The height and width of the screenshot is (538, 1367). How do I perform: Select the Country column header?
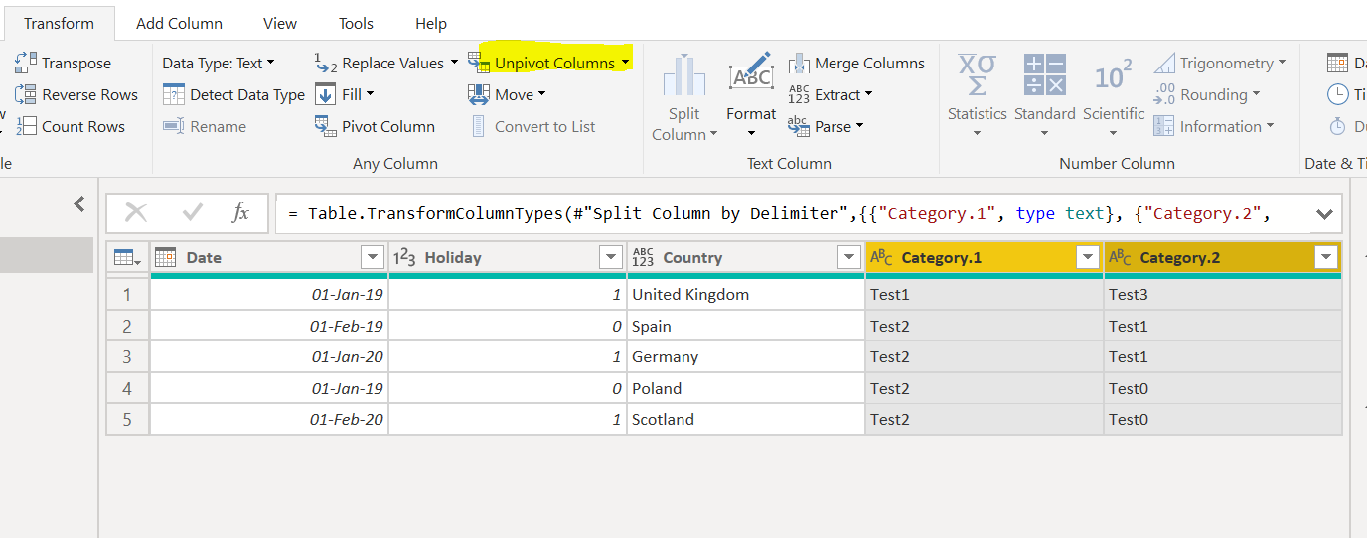coord(746,258)
